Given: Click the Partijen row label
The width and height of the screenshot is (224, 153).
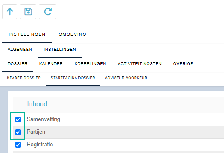Looking at the screenshot, I should click(36, 132).
